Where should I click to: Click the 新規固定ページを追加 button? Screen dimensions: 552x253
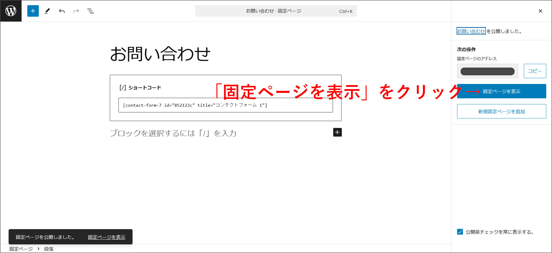coord(502,111)
